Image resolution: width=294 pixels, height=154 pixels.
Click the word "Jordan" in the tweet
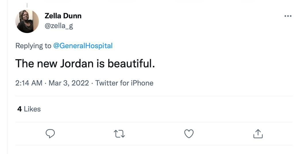click(x=77, y=63)
